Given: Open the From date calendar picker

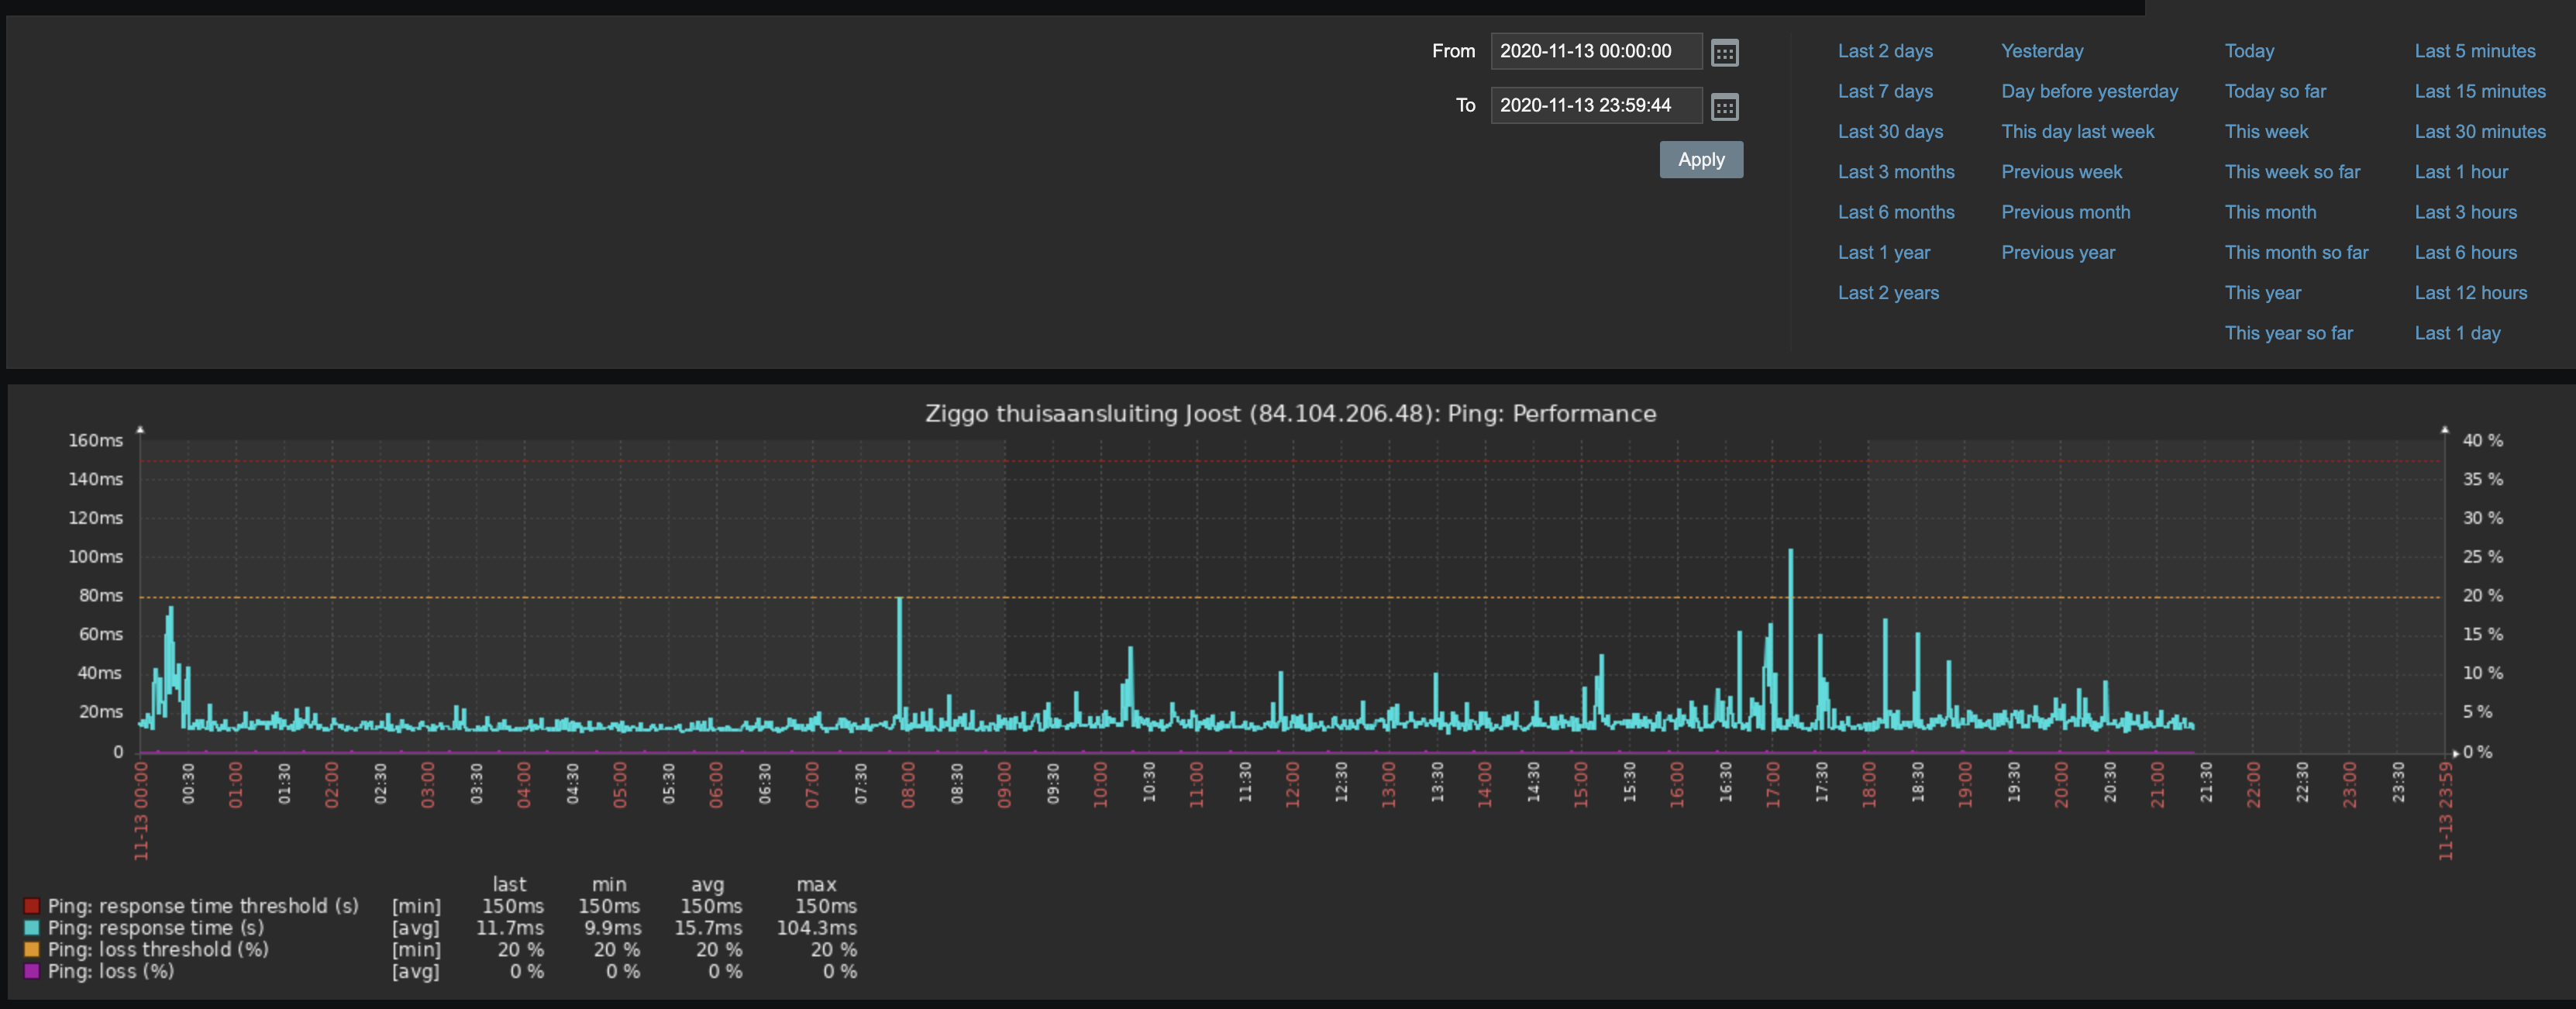Looking at the screenshot, I should coord(1724,52).
